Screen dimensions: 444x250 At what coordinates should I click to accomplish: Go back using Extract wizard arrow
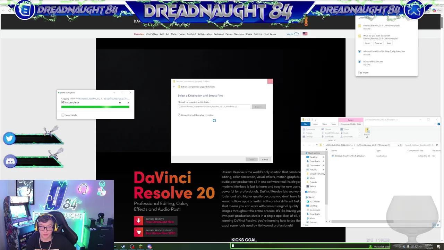coord(174,87)
